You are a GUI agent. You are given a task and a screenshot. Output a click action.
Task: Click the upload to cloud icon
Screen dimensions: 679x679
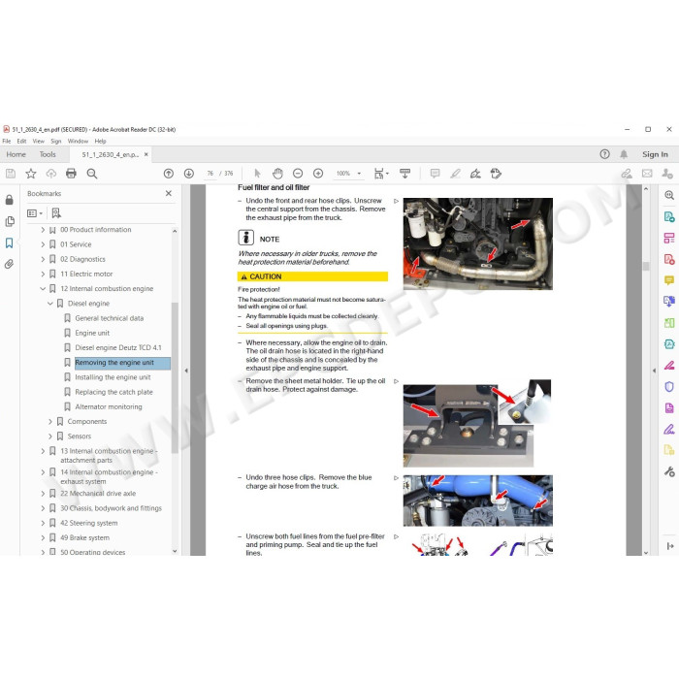pyautogui.click(x=51, y=174)
